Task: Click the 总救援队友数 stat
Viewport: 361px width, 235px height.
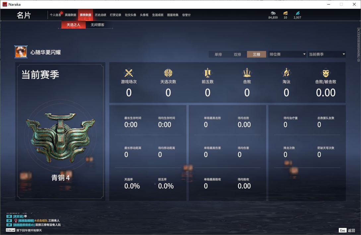Action: point(326,122)
